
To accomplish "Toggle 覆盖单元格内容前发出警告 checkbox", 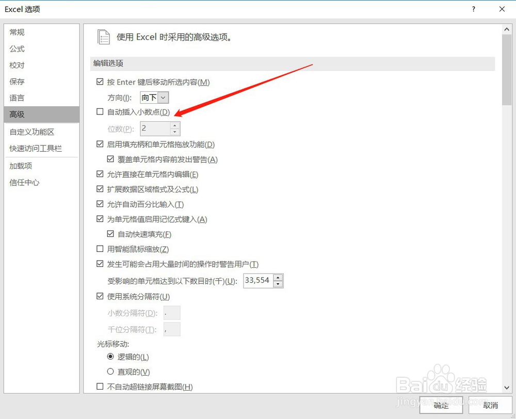I will click(110, 159).
